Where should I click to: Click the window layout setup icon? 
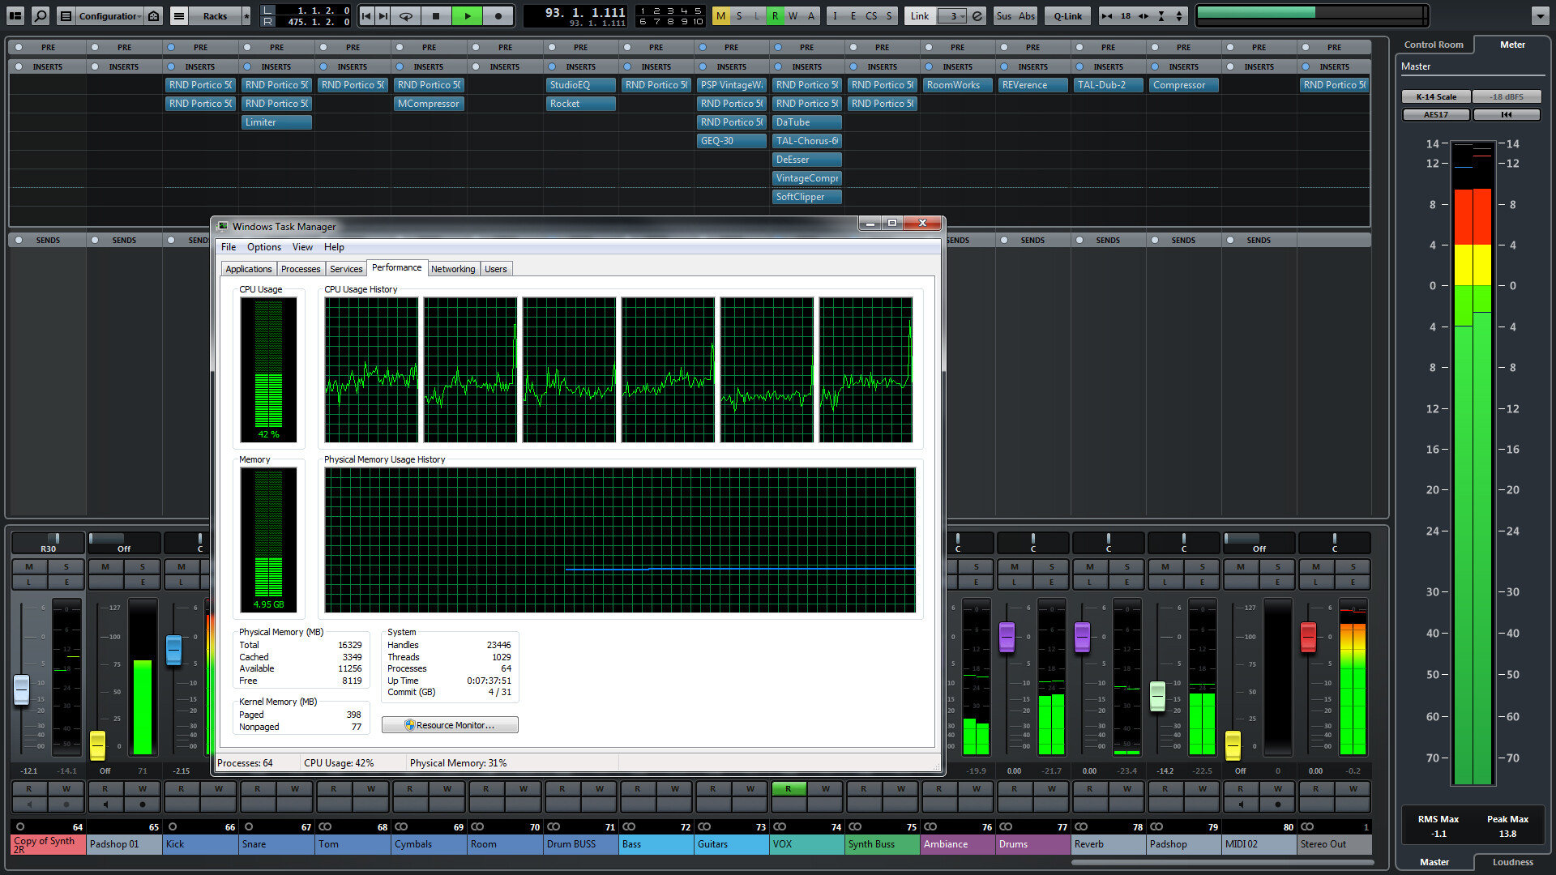coord(15,15)
